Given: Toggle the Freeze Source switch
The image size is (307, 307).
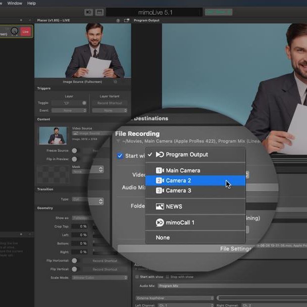Looking at the screenshot, I should pos(74,150).
